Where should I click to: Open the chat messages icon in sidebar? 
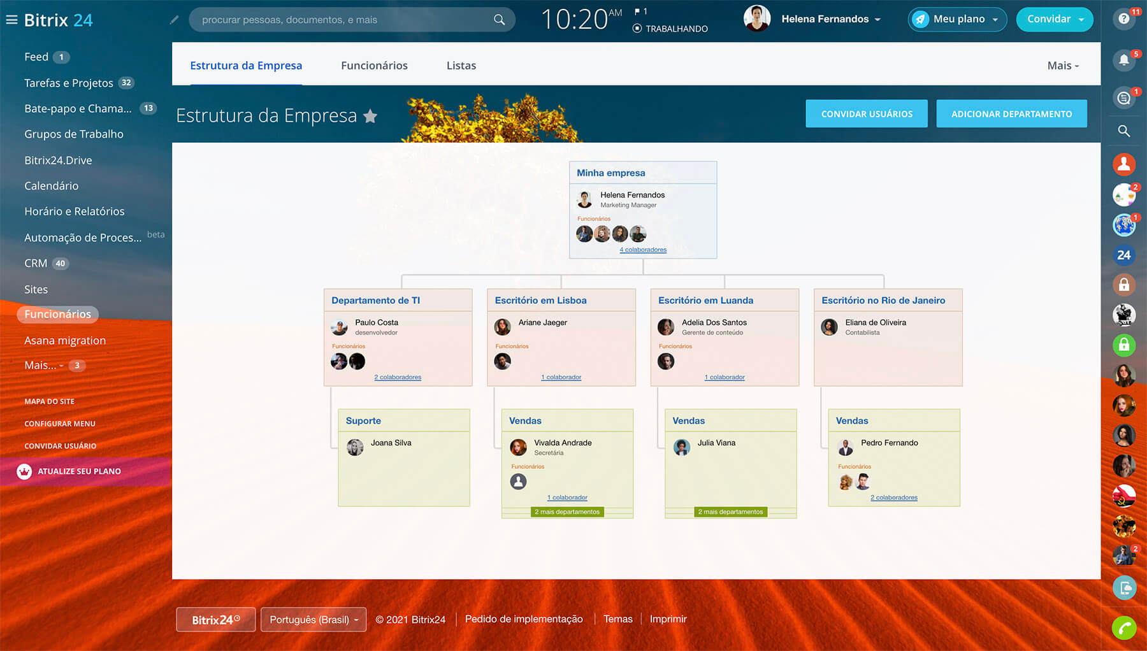pyautogui.click(x=1123, y=98)
